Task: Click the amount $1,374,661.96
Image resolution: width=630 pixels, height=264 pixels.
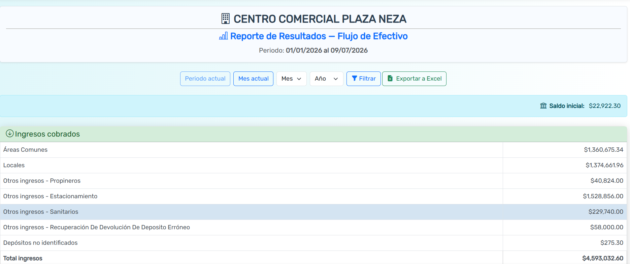Action: pos(604,165)
